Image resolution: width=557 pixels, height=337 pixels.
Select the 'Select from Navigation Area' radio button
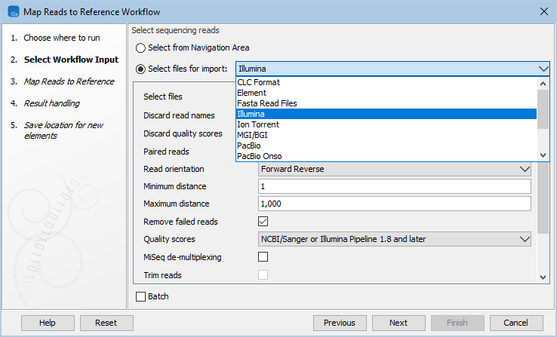click(x=141, y=47)
